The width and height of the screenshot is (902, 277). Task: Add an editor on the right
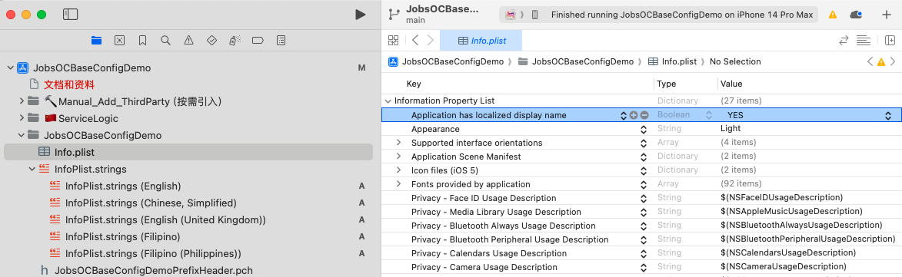point(890,40)
